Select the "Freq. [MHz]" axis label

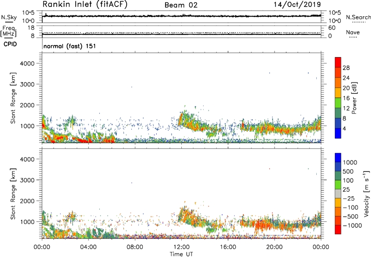[8, 31]
